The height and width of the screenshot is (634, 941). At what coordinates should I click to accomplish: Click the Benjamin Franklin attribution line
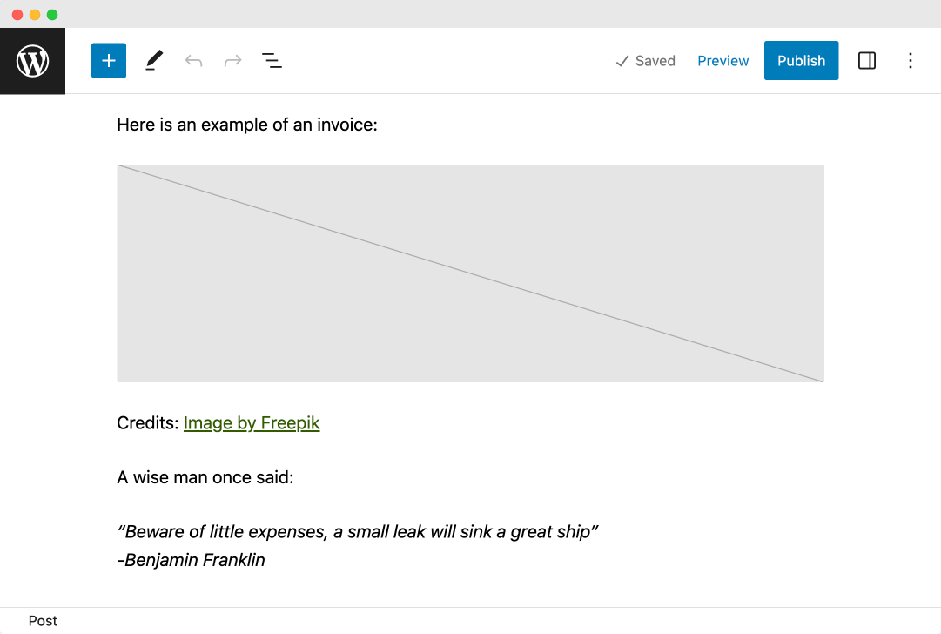(x=191, y=560)
